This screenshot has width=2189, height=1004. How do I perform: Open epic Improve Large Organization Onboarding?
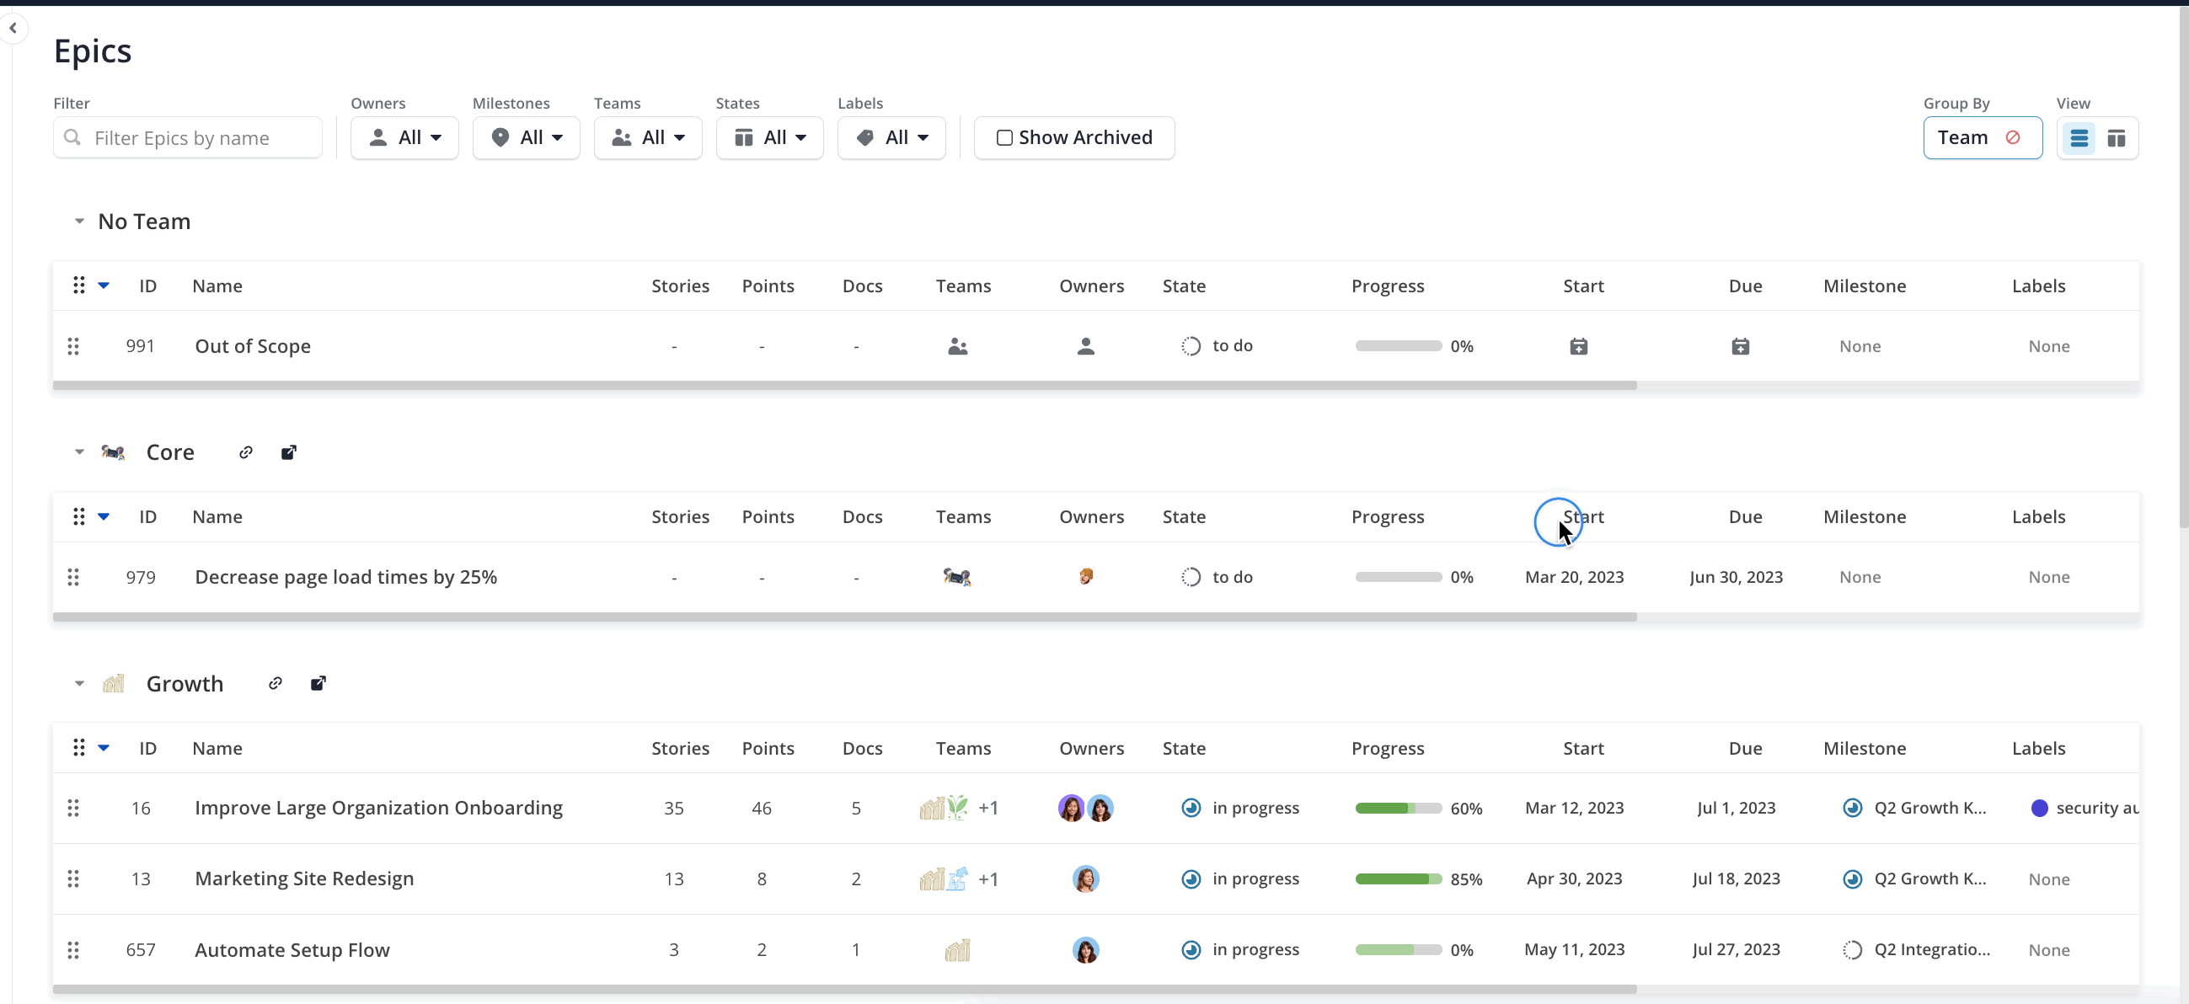(x=378, y=807)
